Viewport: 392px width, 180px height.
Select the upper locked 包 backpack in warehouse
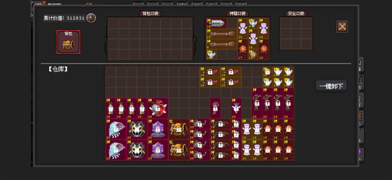pos(179,129)
